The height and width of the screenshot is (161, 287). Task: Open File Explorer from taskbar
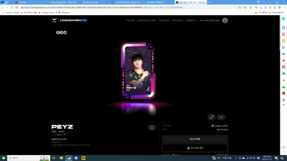pyautogui.click(x=61, y=158)
